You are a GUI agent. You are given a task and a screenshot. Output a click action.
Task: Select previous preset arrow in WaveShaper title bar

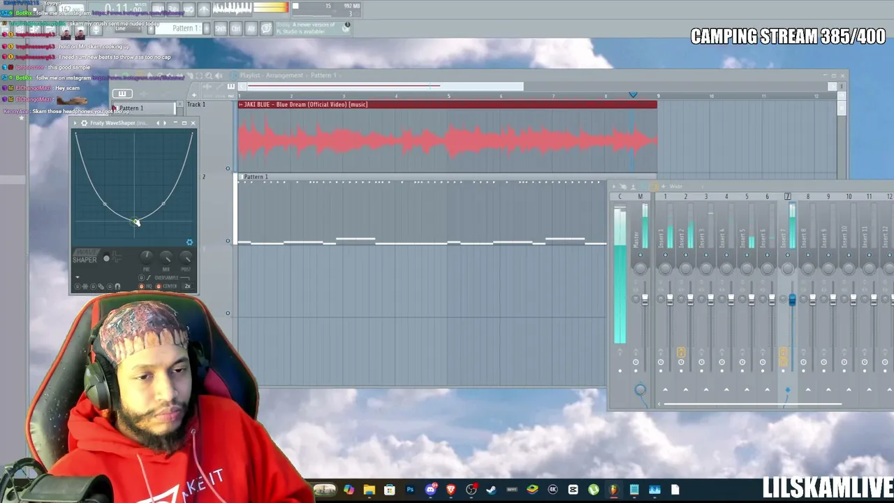158,123
